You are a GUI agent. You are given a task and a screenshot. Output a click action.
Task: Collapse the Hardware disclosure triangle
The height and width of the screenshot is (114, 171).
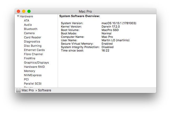[18, 16]
